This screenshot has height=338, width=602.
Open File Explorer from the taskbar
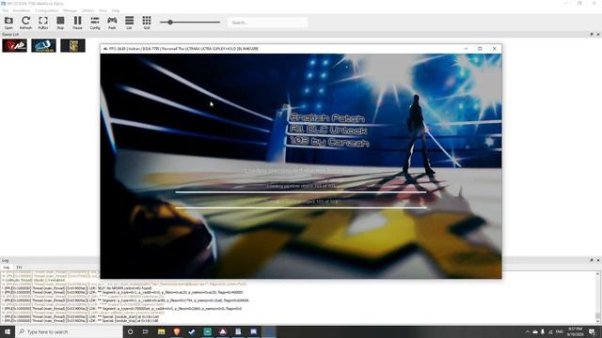(x=161, y=331)
